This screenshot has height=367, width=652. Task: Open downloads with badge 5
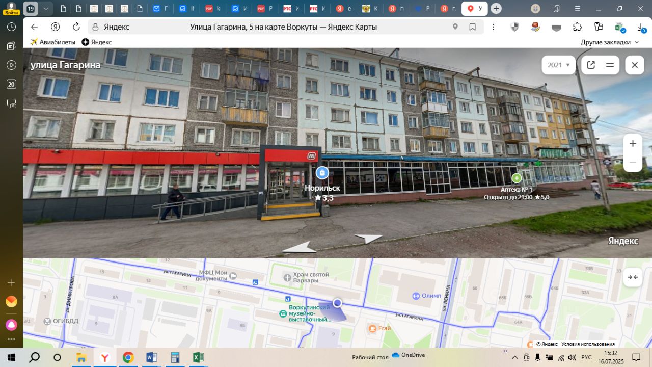tap(641, 28)
